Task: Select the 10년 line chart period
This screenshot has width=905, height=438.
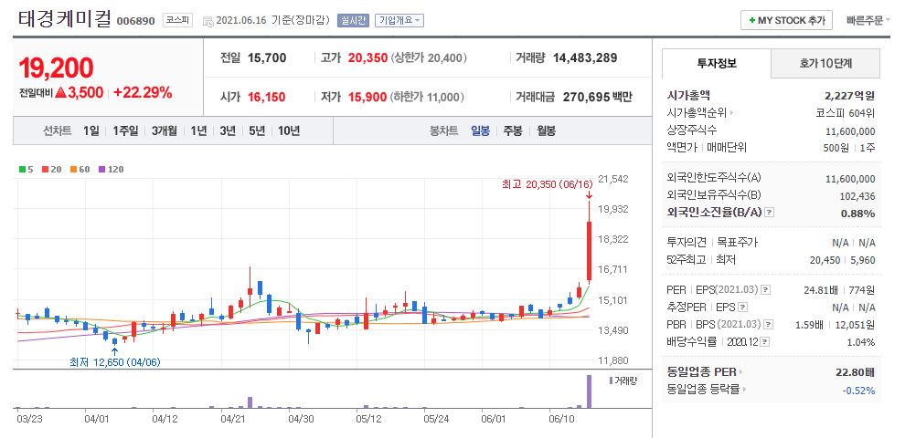Action: 289,130
